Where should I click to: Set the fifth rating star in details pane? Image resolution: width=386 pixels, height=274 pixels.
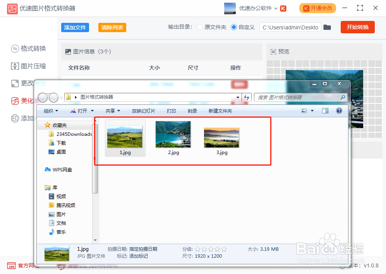(224, 249)
